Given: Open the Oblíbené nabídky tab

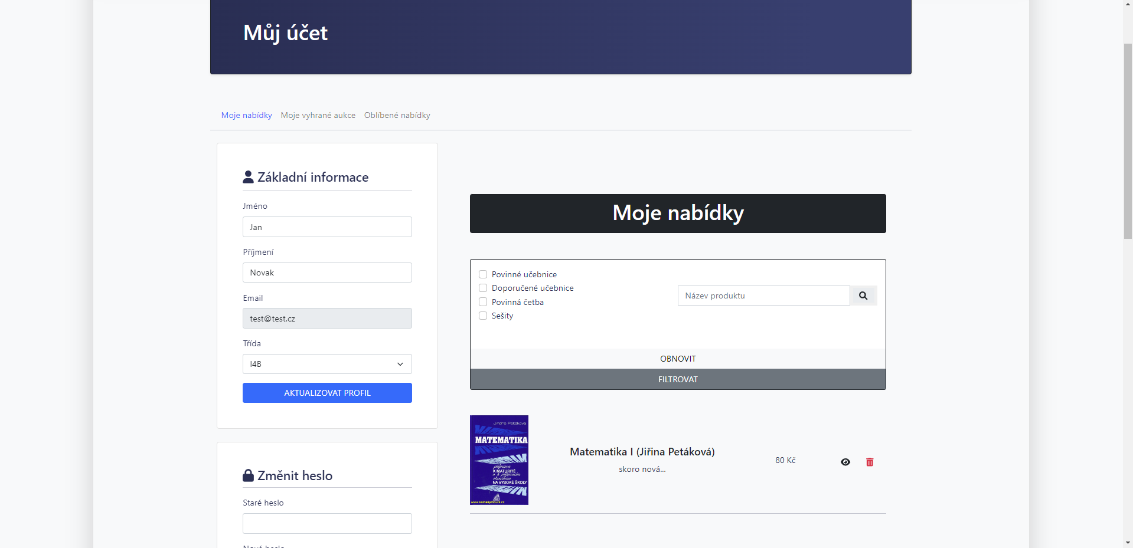Looking at the screenshot, I should click(x=397, y=115).
